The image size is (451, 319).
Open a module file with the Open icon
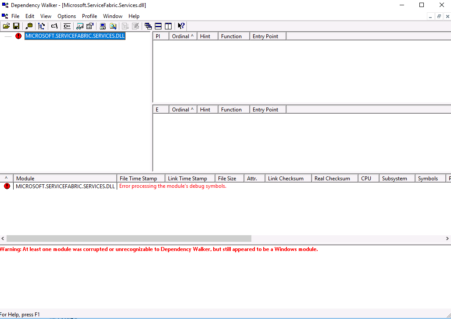6,26
